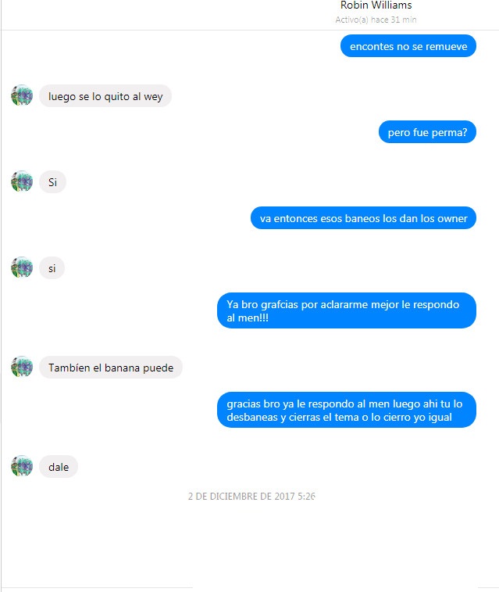Select the 'luego se lo quito al wey' bubble

pyautogui.click(x=105, y=96)
